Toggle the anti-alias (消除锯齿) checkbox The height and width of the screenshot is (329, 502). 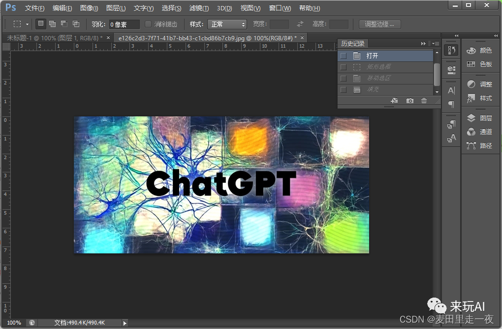[x=148, y=24]
